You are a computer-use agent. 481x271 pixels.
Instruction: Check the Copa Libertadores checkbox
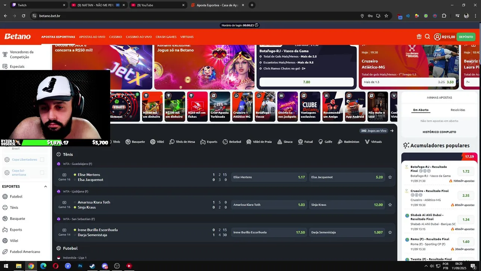pos(42,160)
